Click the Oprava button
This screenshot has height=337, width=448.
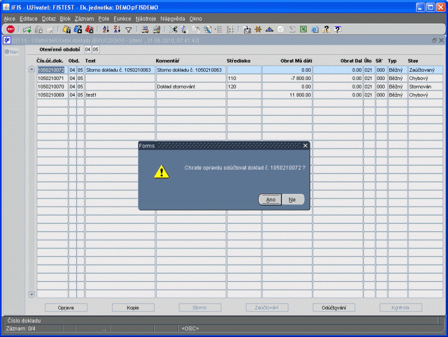[x=66, y=307]
